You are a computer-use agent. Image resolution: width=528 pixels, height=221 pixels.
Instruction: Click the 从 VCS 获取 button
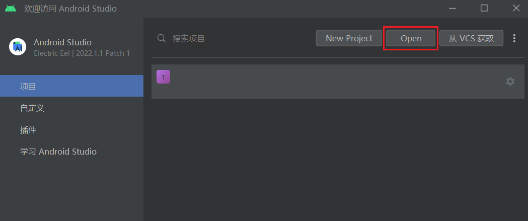pyautogui.click(x=471, y=38)
